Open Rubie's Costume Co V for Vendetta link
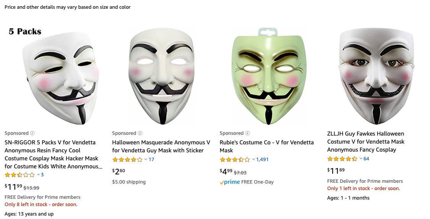The width and height of the screenshot is (430, 219). click(x=267, y=147)
